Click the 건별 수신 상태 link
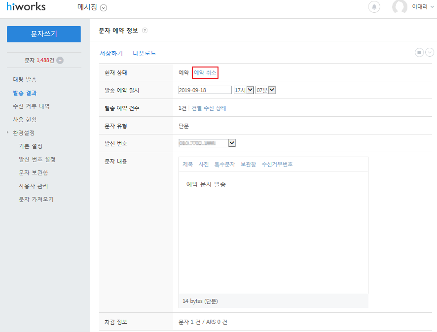This screenshot has height=332, width=437. coord(209,108)
